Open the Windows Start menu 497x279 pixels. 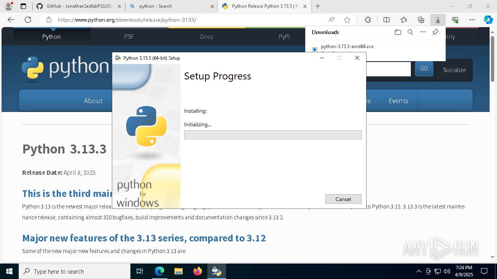pos(9,271)
